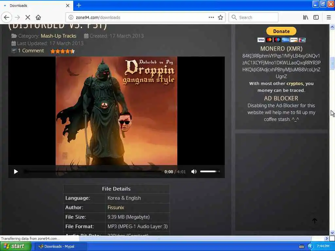Adjust the player volume slider
Viewport: 335px width, 251px height.
click(x=210, y=171)
